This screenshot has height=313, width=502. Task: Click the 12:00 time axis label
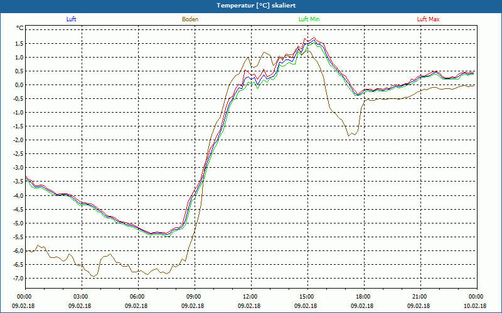(x=251, y=297)
